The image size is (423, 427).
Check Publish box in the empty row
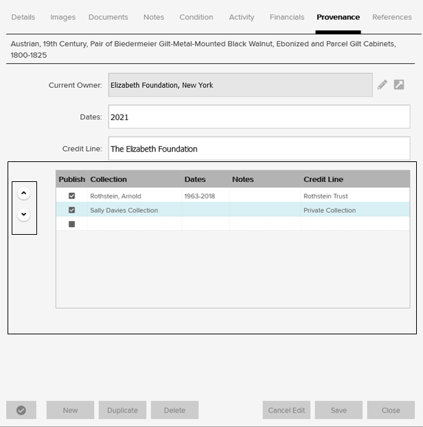(x=71, y=224)
